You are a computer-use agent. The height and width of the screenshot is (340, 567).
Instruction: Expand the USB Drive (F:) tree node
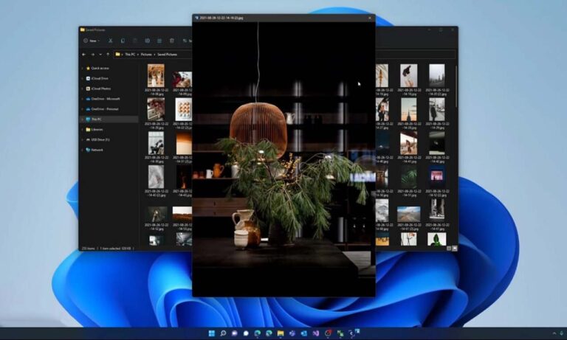(x=83, y=139)
